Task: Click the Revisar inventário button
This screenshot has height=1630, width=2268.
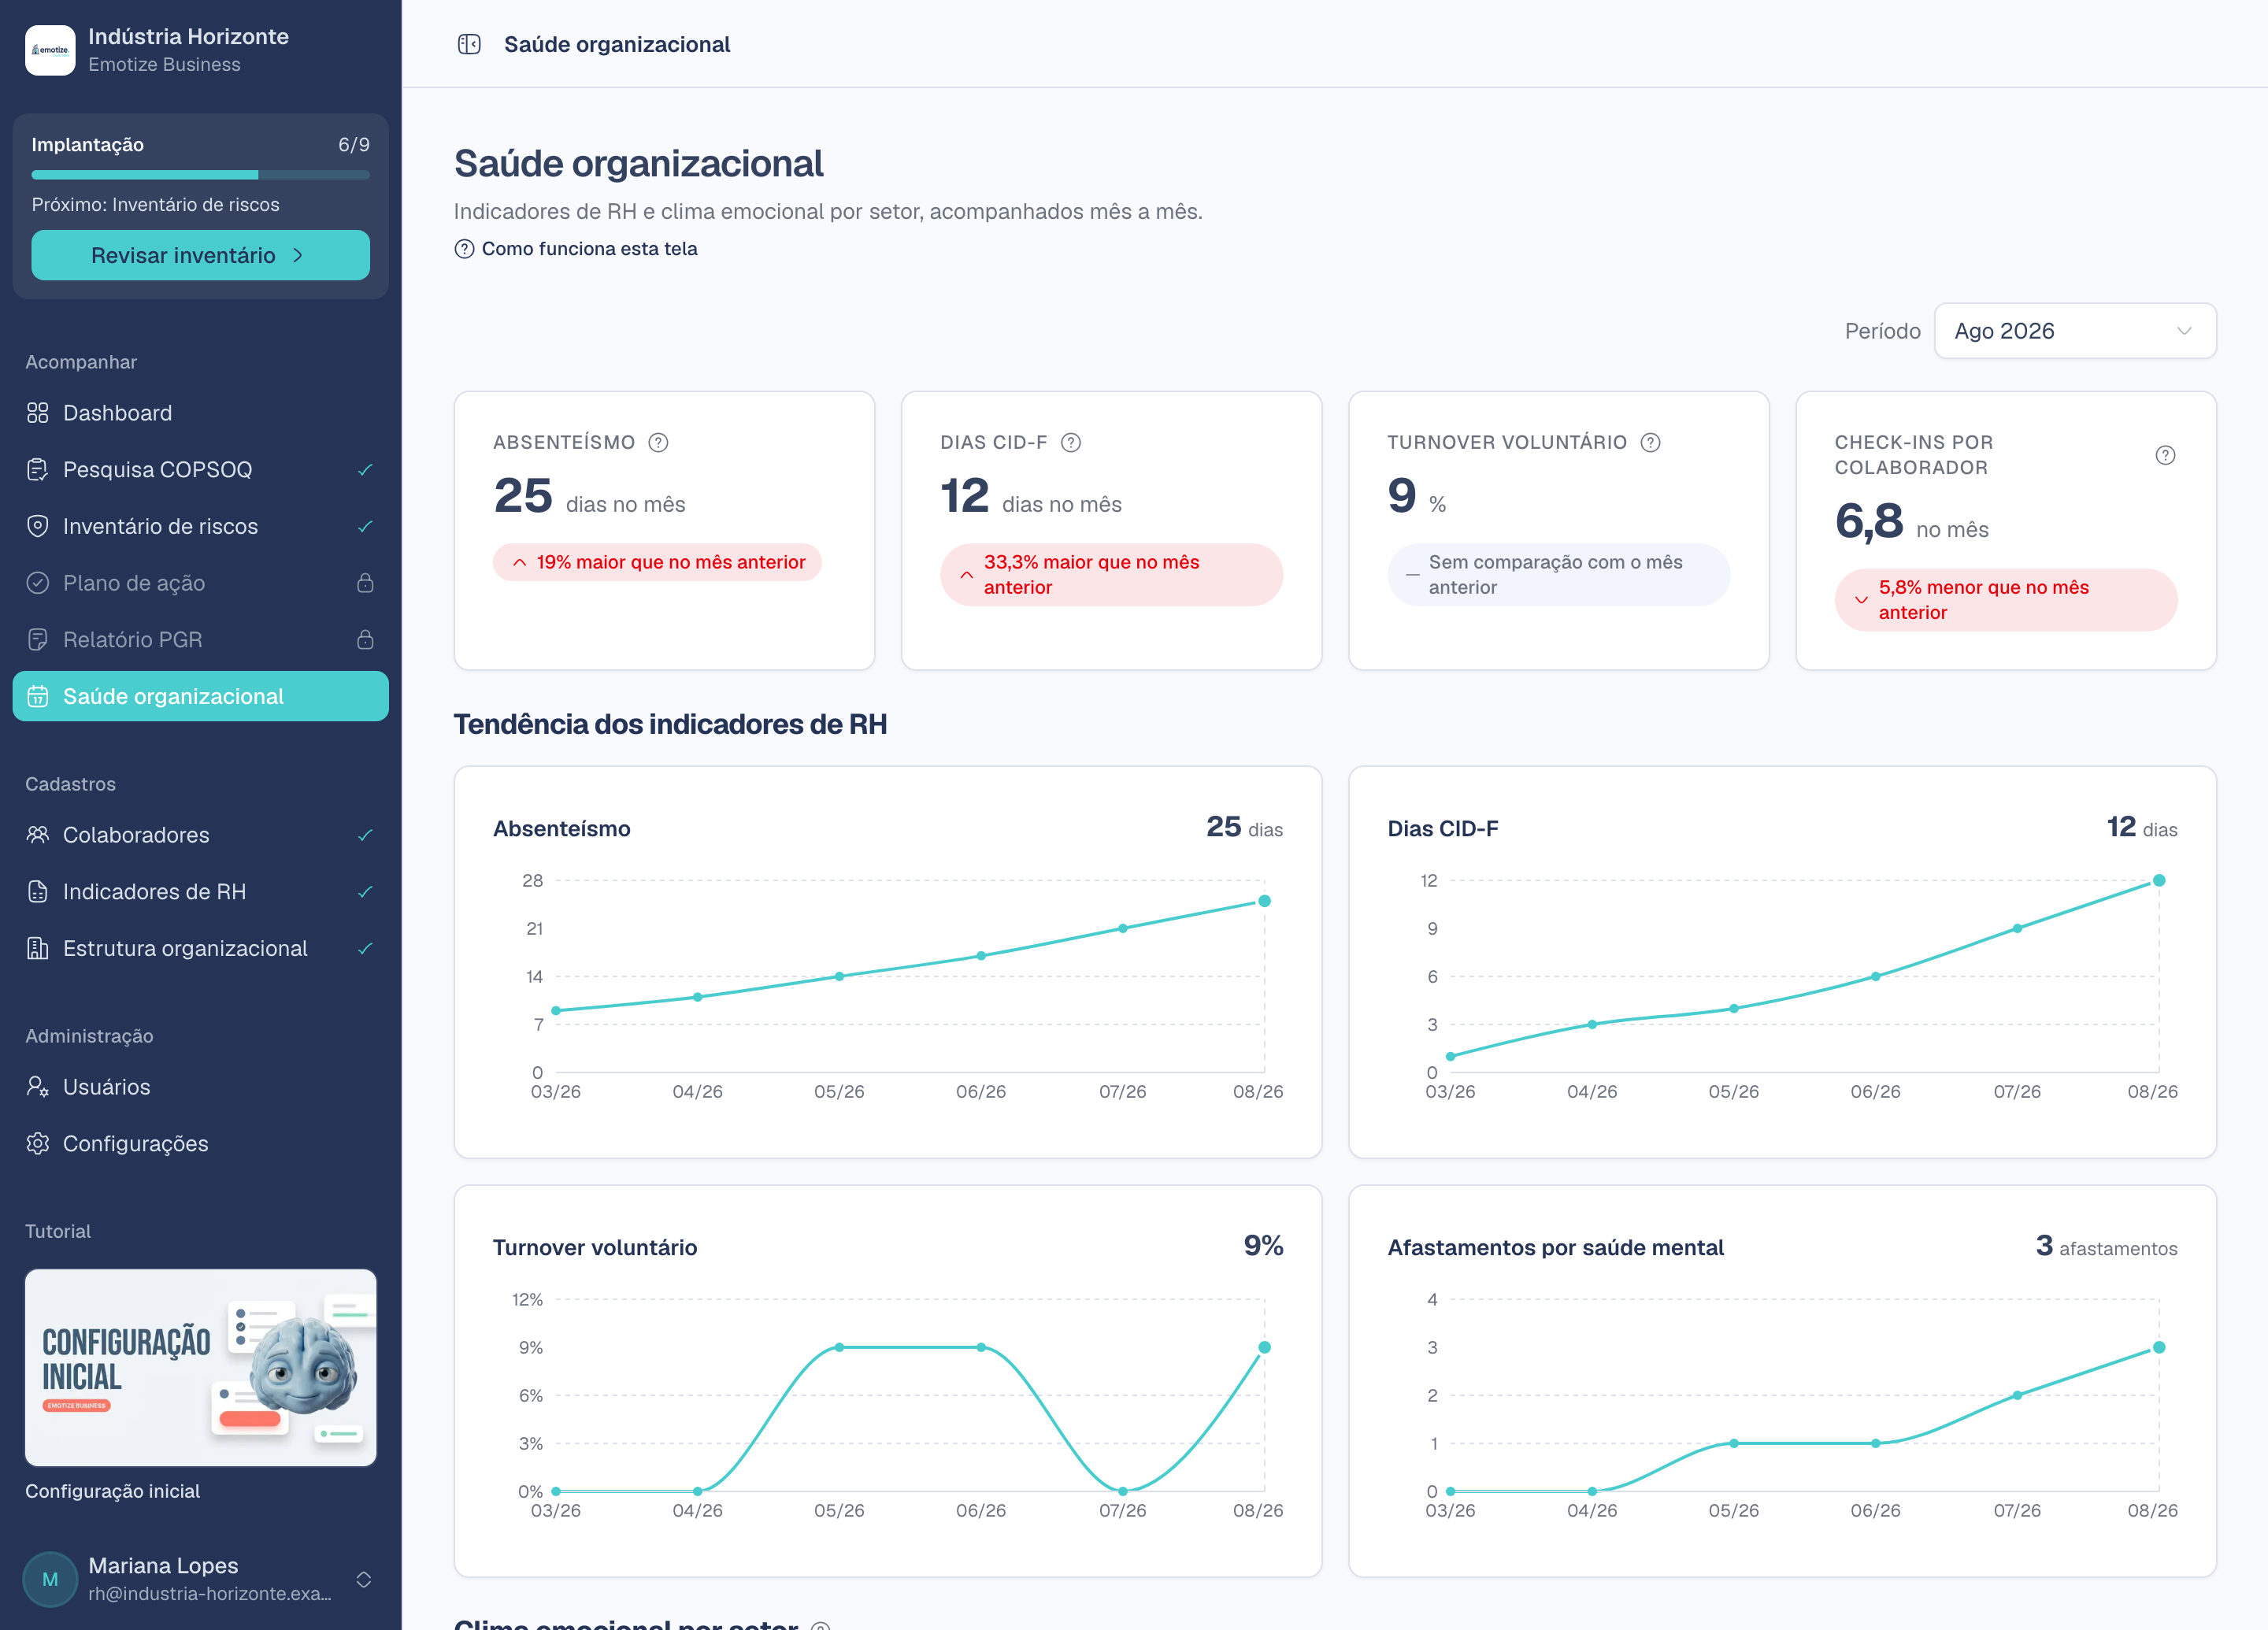Action: [200, 255]
